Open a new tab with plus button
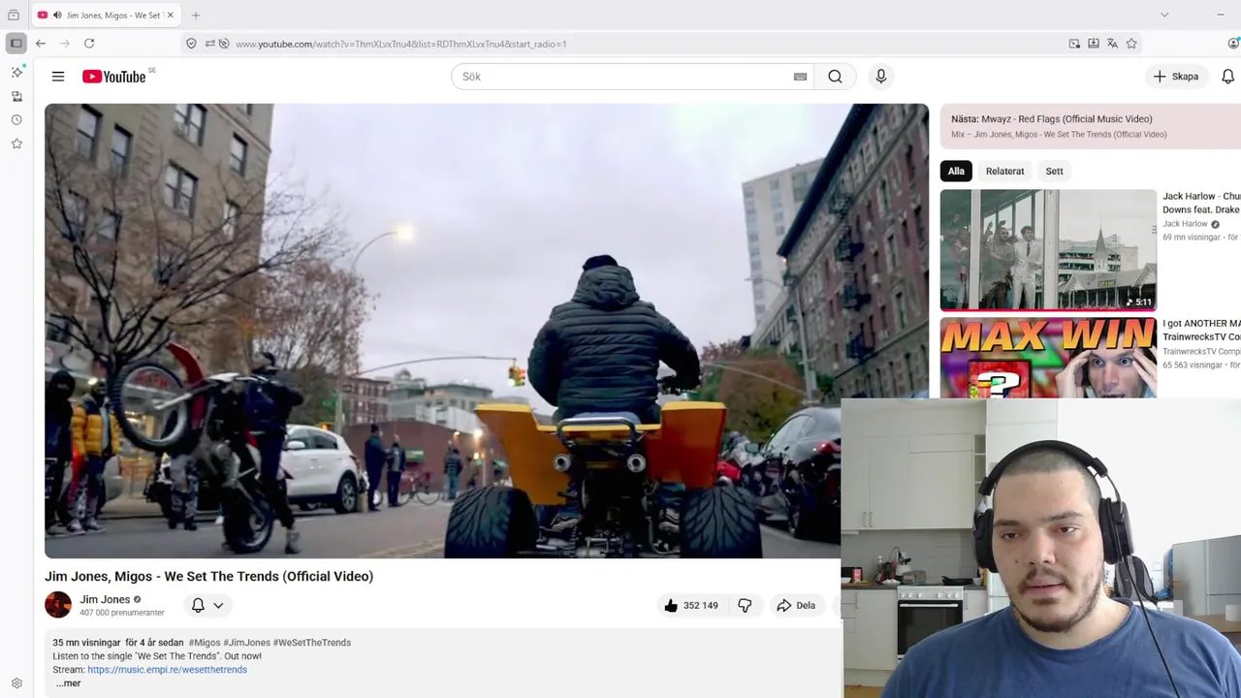 [x=196, y=16]
